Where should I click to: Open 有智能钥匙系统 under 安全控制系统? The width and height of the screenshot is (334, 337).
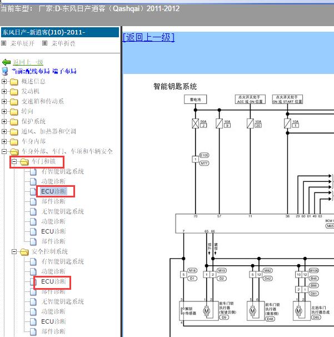(x=62, y=261)
